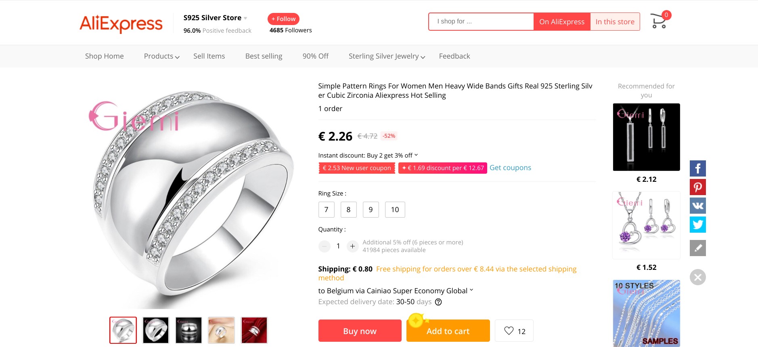Open the Best selling tab

(x=264, y=56)
